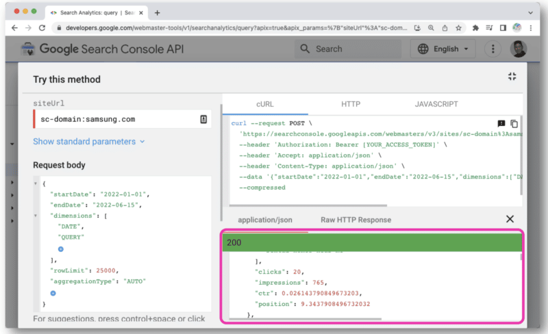Reload the page in the browser
The image size is (548, 334).
click(x=42, y=28)
